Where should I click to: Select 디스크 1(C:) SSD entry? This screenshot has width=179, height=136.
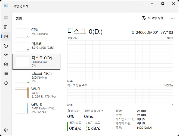coord(36,77)
